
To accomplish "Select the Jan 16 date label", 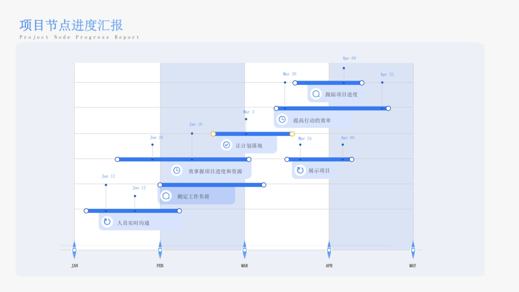I will 195,124.
